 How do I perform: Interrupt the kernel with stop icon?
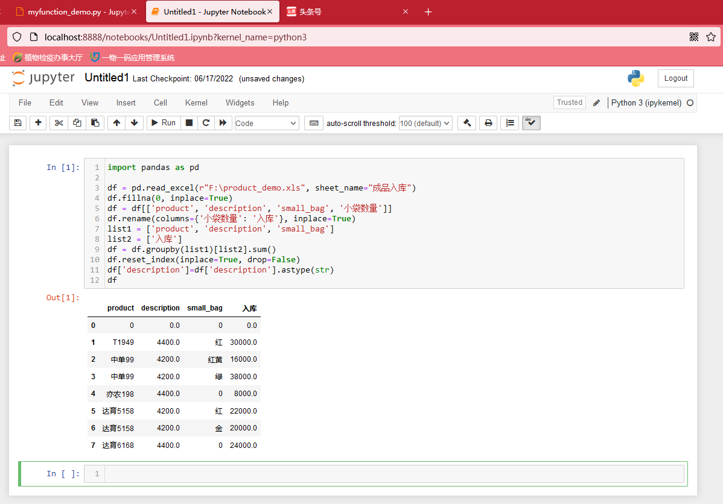[x=189, y=123]
